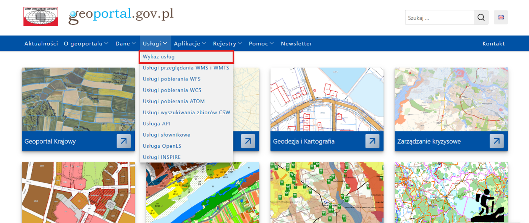Expand the O geoportalu menu
The width and height of the screenshot is (529, 223).
click(86, 43)
